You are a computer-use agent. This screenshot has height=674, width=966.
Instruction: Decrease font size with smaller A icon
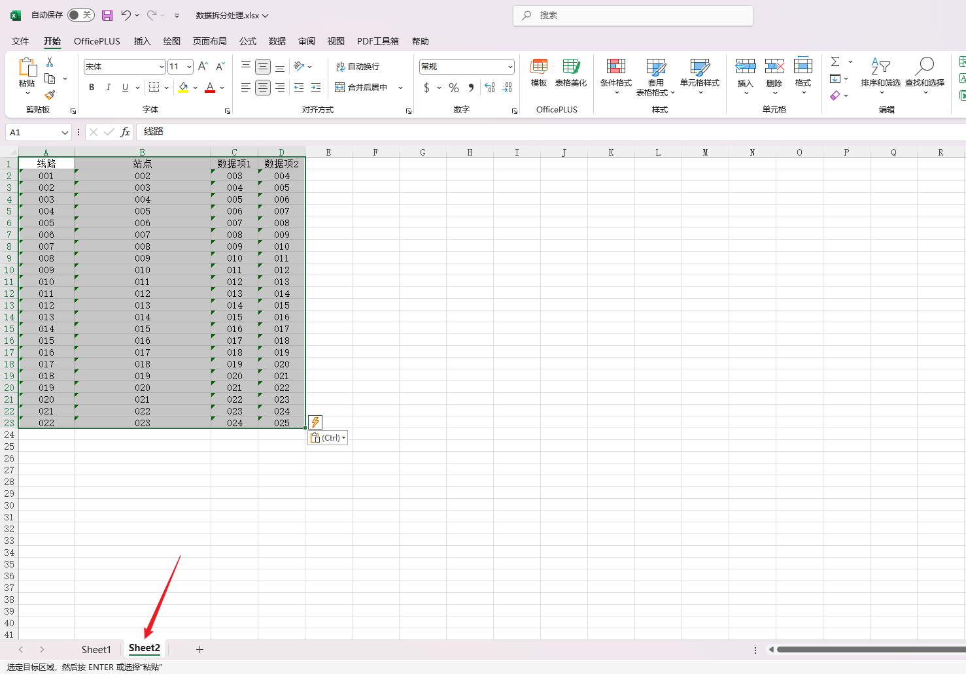tap(220, 66)
